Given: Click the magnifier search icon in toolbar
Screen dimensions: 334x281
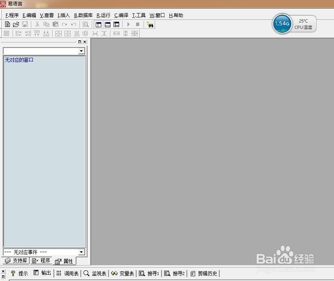Looking at the screenshot, I should (85, 25).
